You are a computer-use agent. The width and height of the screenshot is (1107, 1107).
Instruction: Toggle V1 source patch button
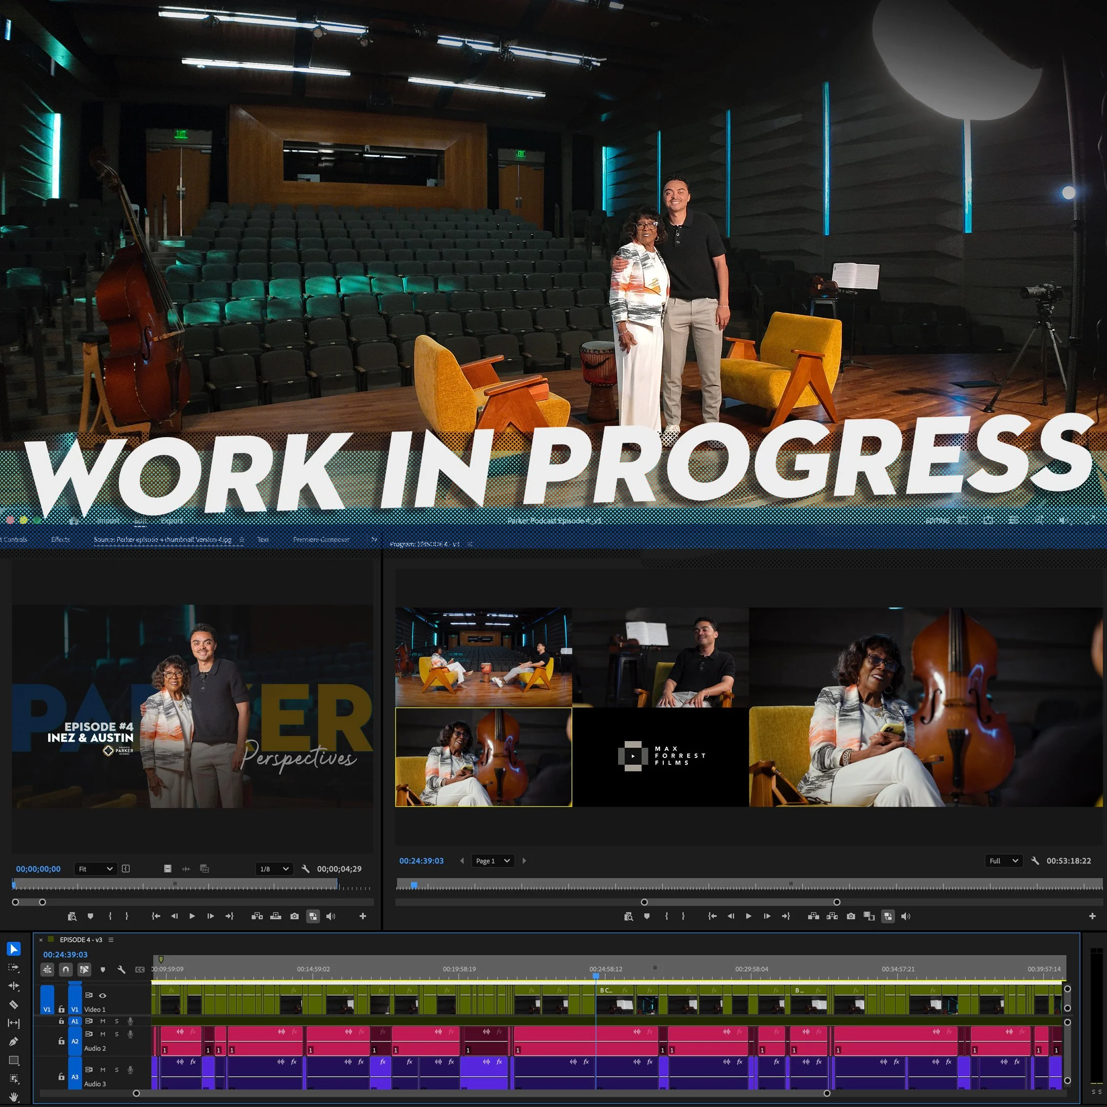[47, 999]
